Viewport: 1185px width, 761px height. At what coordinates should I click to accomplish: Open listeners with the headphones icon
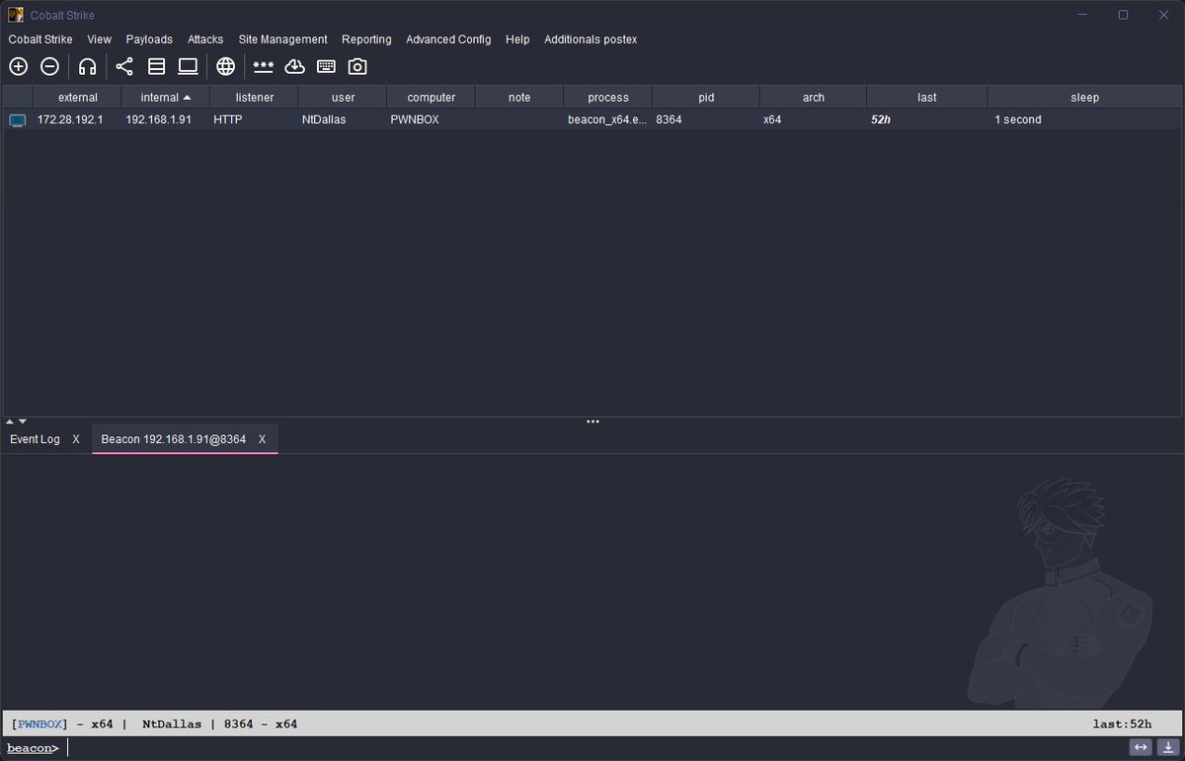(88, 66)
